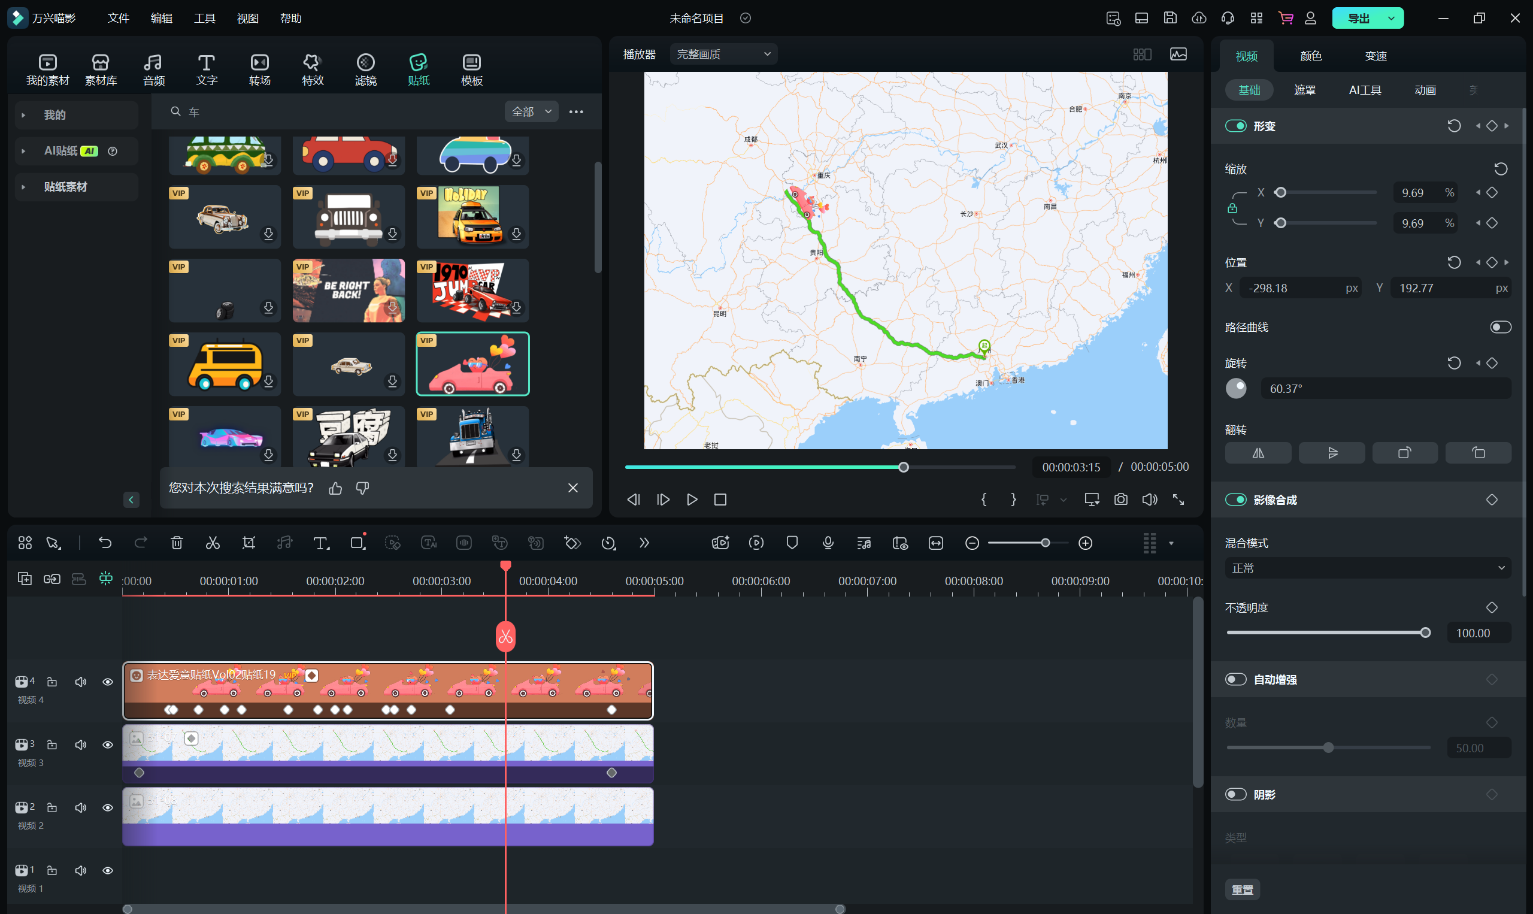Toggle the 路径曲线 path curve switch

click(1499, 327)
